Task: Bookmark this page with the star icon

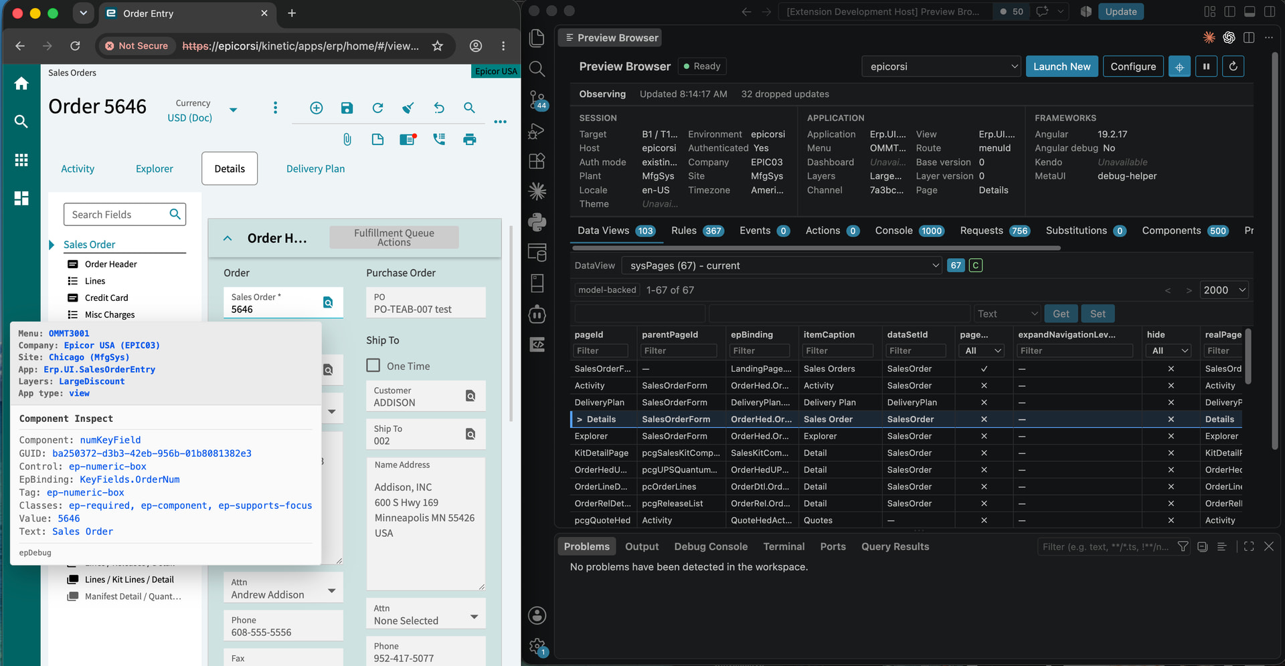Action: 438,45
